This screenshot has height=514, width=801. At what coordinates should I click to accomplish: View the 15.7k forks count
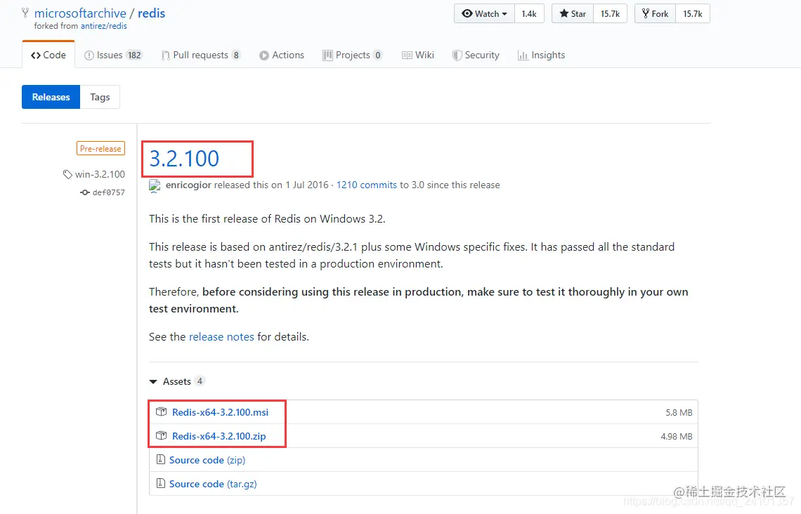click(x=693, y=14)
